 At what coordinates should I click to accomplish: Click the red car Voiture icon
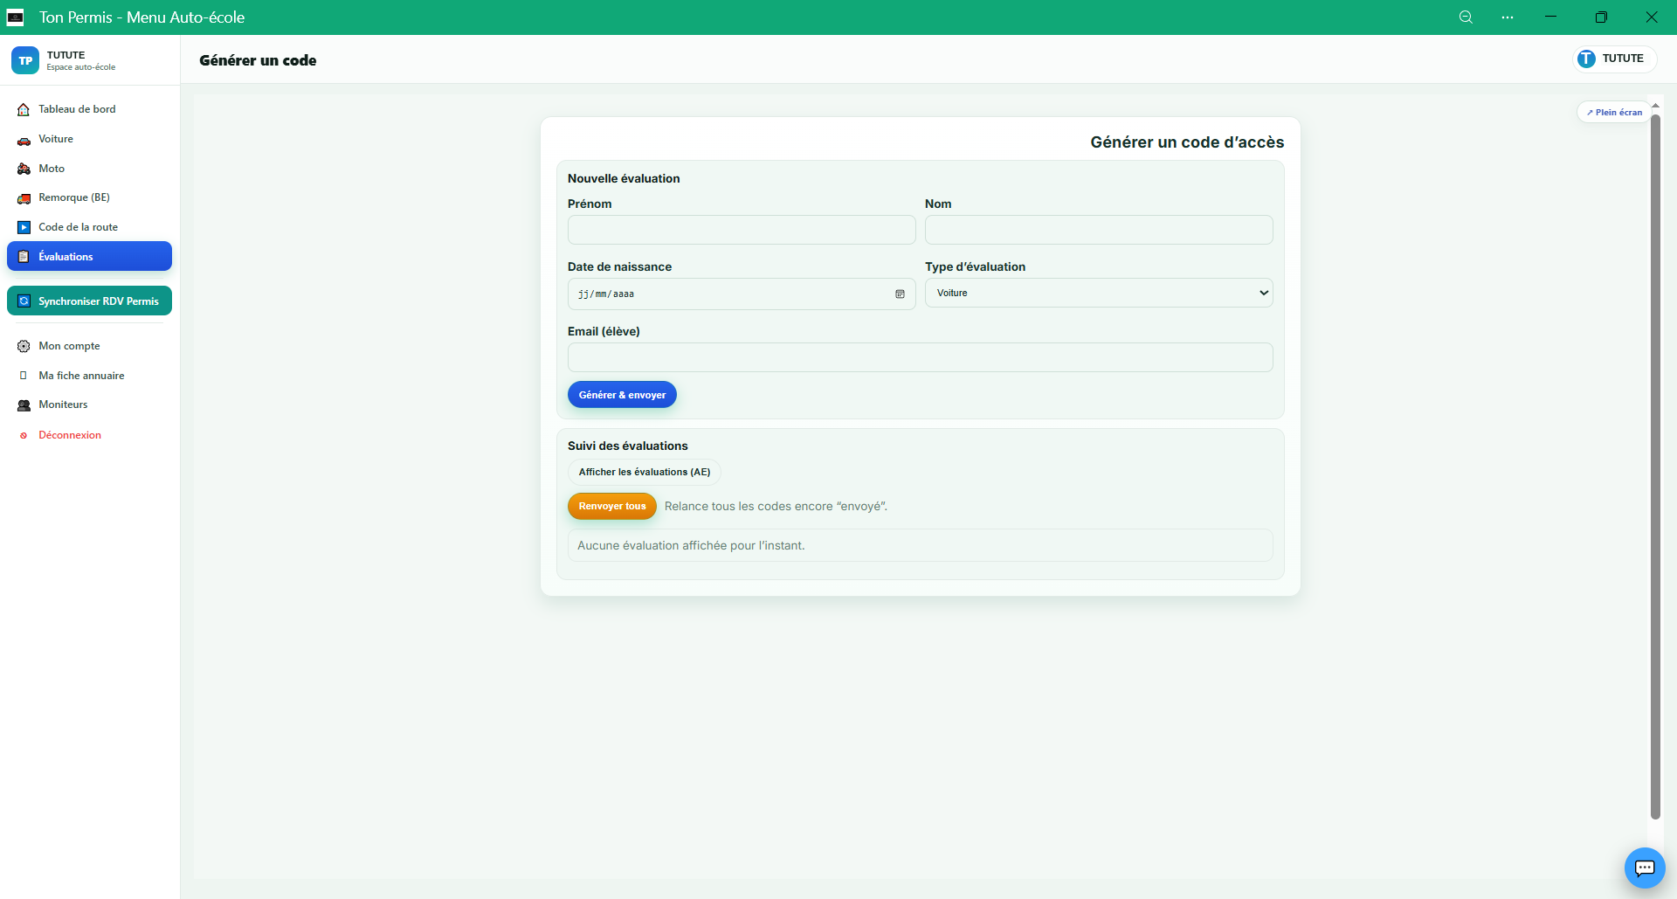click(x=24, y=140)
